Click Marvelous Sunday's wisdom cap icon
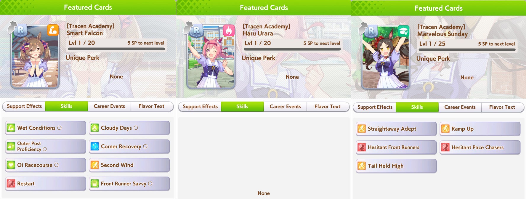 pos(403,31)
